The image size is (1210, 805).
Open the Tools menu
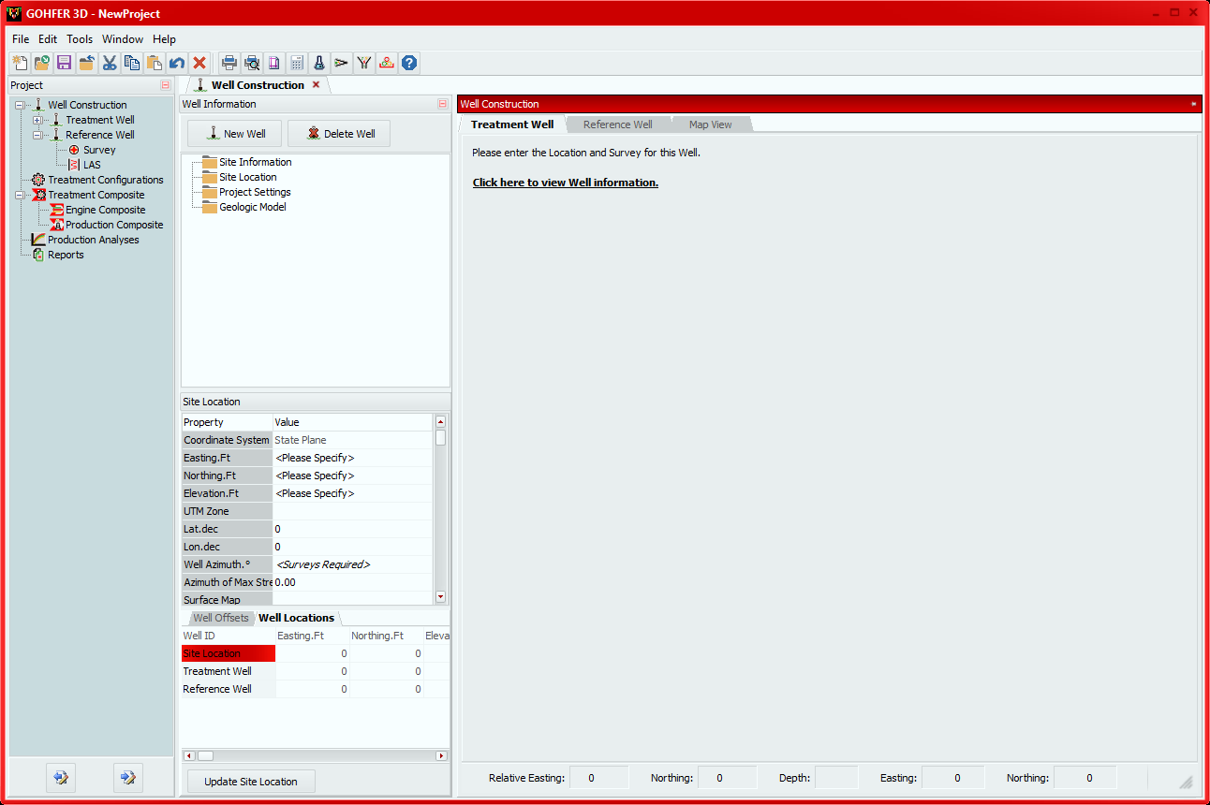click(x=80, y=39)
